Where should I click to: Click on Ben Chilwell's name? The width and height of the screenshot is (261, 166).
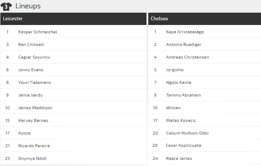pyautogui.click(x=31, y=44)
